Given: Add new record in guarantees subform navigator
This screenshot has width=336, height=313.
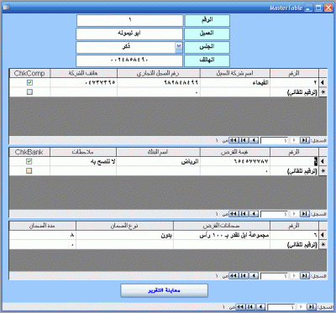Looking at the screenshot, I should (234, 276).
